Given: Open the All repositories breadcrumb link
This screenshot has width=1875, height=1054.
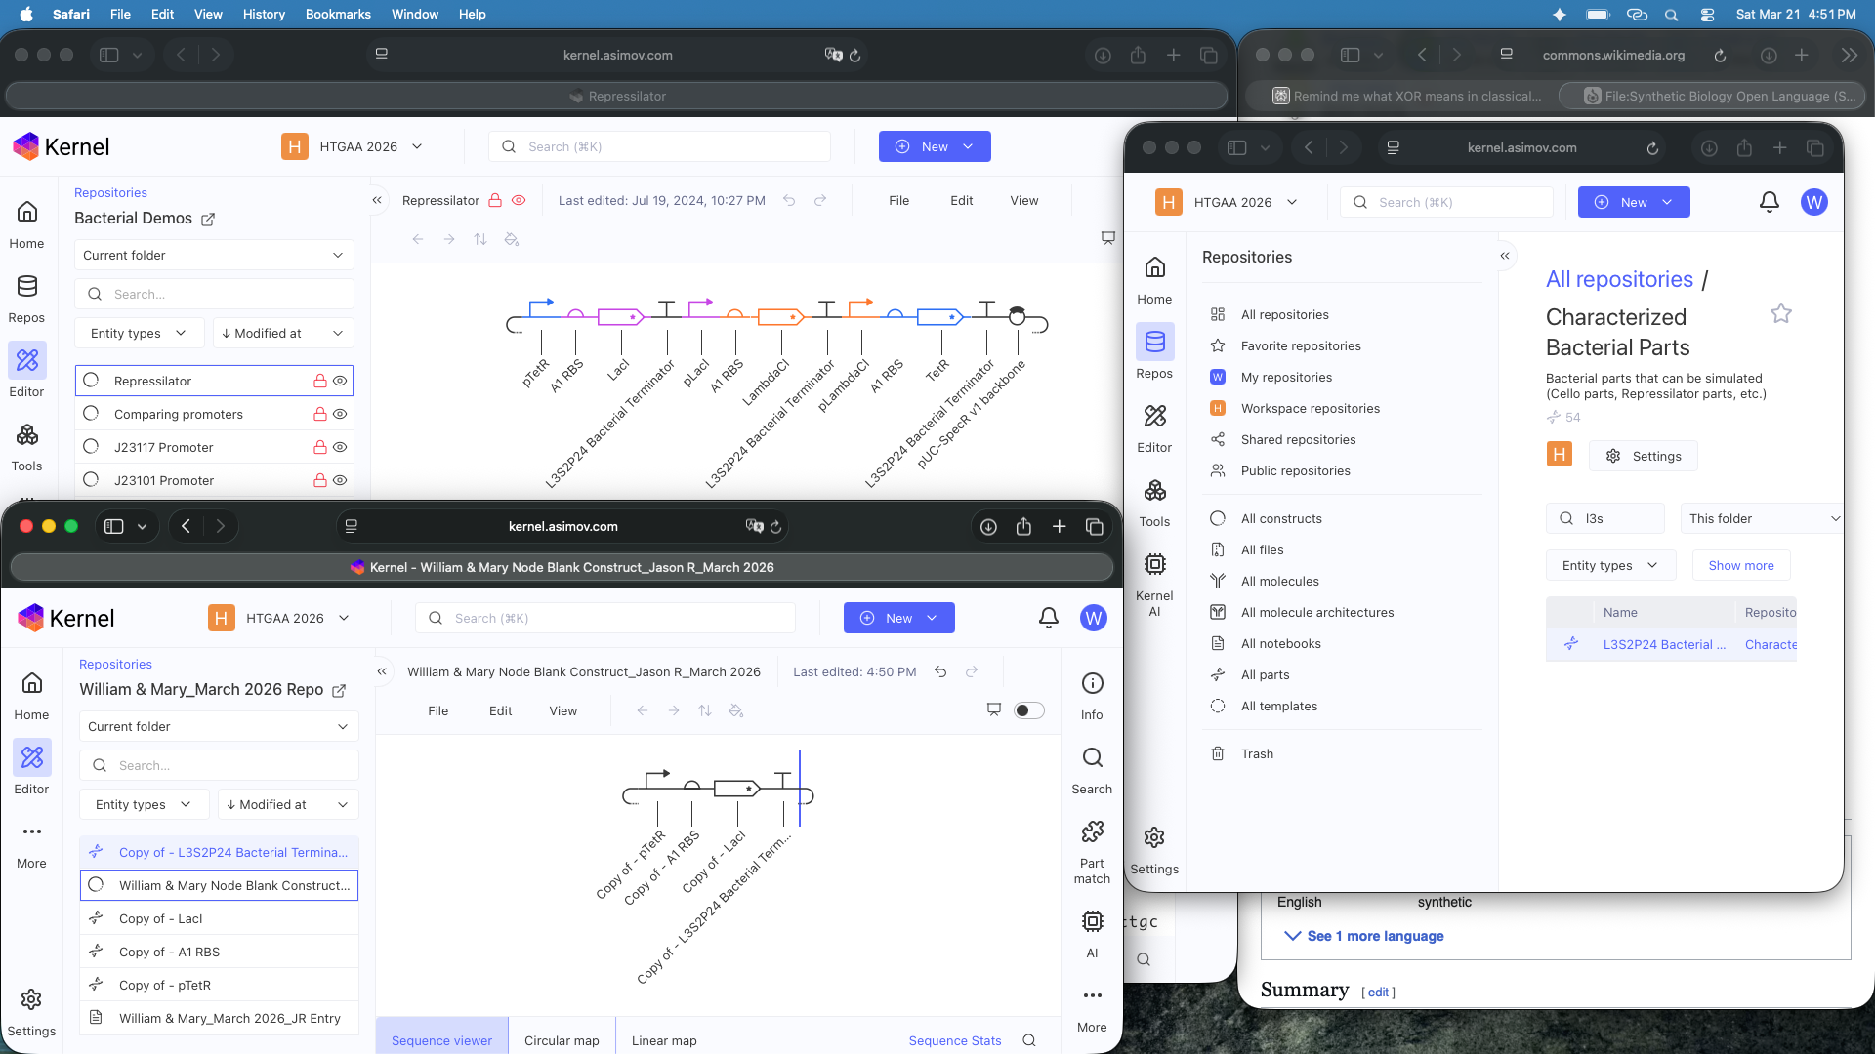Looking at the screenshot, I should (x=1619, y=279).
